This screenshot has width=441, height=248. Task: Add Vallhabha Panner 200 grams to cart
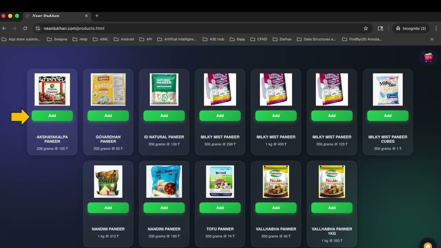(x=276, y=208)
